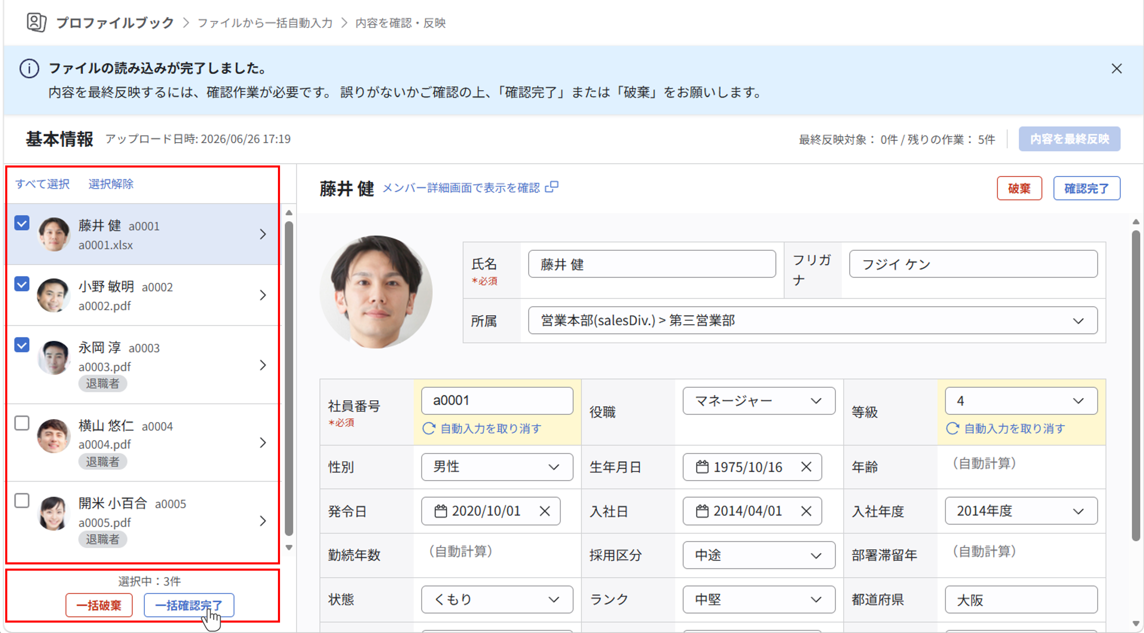The height and width of the screenshot is (633, 1144).
Task: Uncheck the checkbox for 藤井 健 a0001
Action: tap(22, 223)
